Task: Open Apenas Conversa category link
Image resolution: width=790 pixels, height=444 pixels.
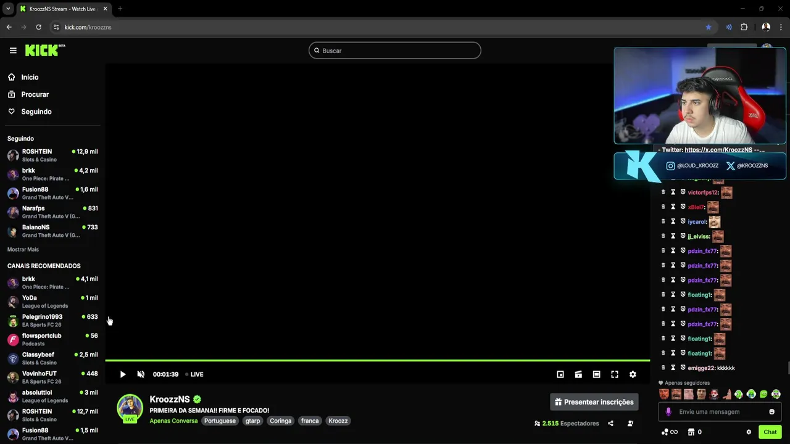Action: pos(173,421)
